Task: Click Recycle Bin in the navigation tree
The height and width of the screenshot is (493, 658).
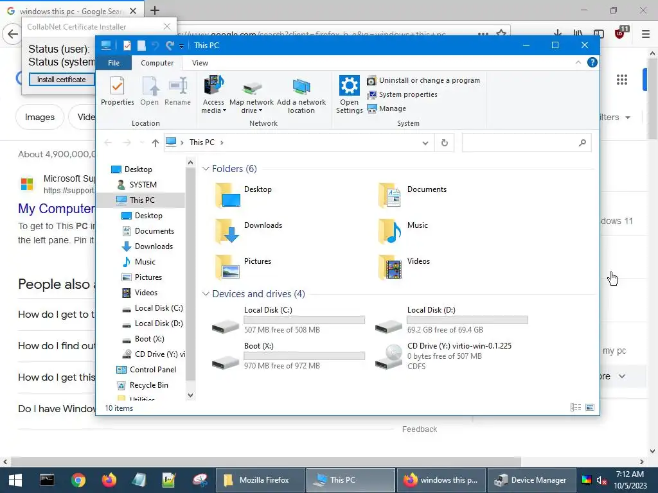Action: click(148, 385)
